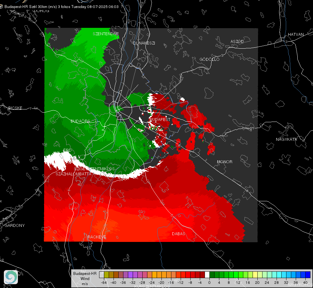Click the BICSKE city label

coord(15,108)
